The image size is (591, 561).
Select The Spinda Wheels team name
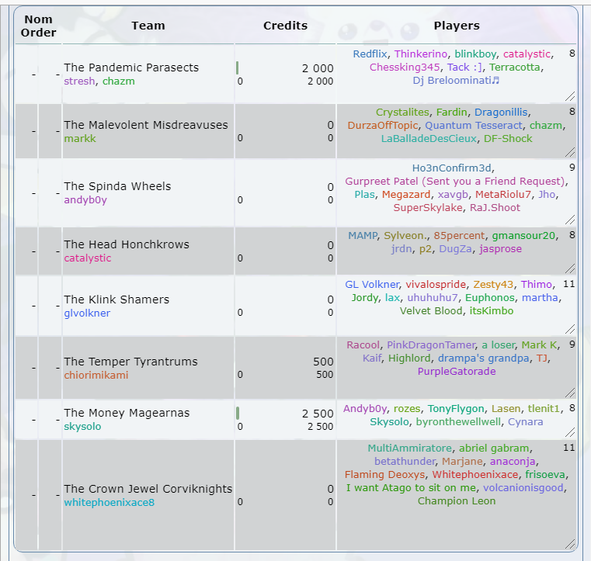[x=117, y=186]
